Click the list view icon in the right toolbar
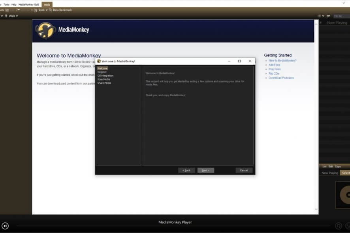 tap(319, 16)
